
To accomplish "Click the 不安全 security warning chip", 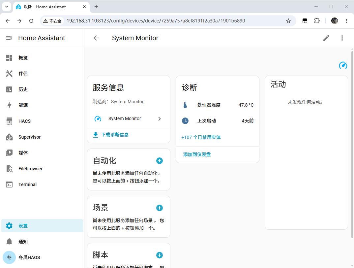I will pos(52,21).
